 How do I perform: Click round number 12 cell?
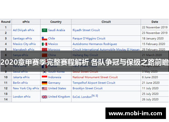(6, 88)
